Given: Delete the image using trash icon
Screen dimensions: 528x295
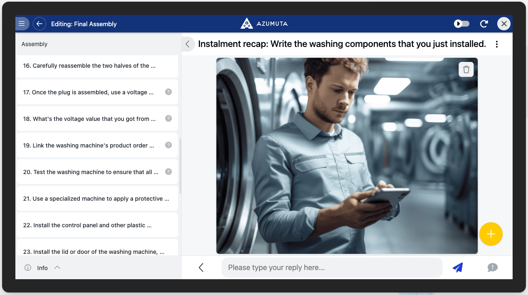Looking at the screenshot, I should pyautogui.click(x=466, y=69).
